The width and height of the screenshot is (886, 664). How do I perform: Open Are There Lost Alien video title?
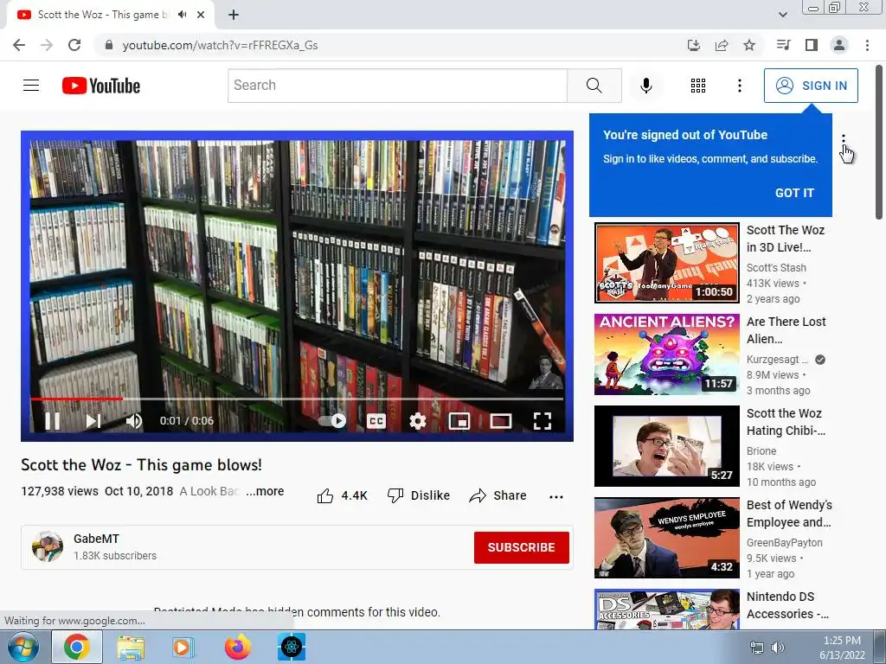786,329
